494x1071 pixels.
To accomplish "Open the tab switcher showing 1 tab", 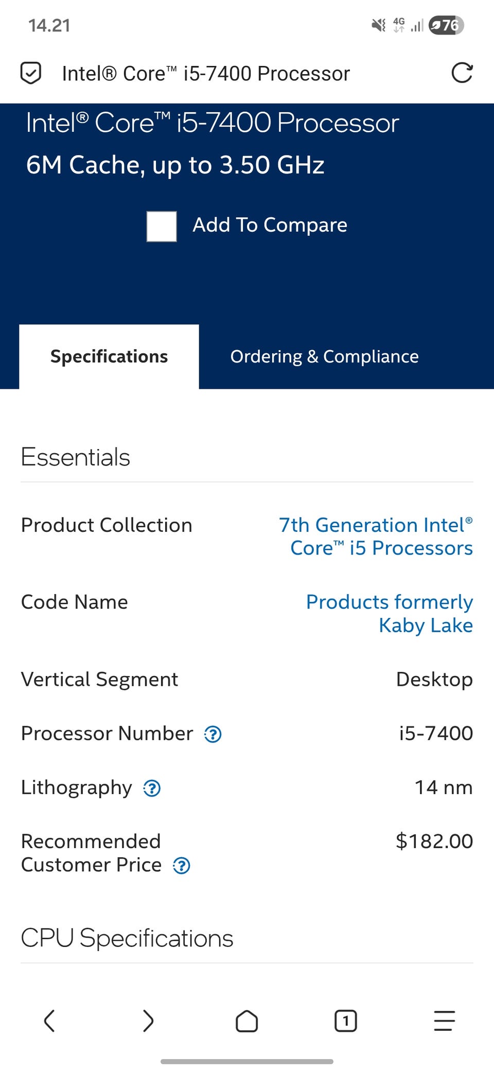I will tap(345, 1021).
